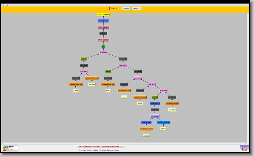
Task: Click the Database Systems Laboratory logo
Action: (x=11, y=148)
